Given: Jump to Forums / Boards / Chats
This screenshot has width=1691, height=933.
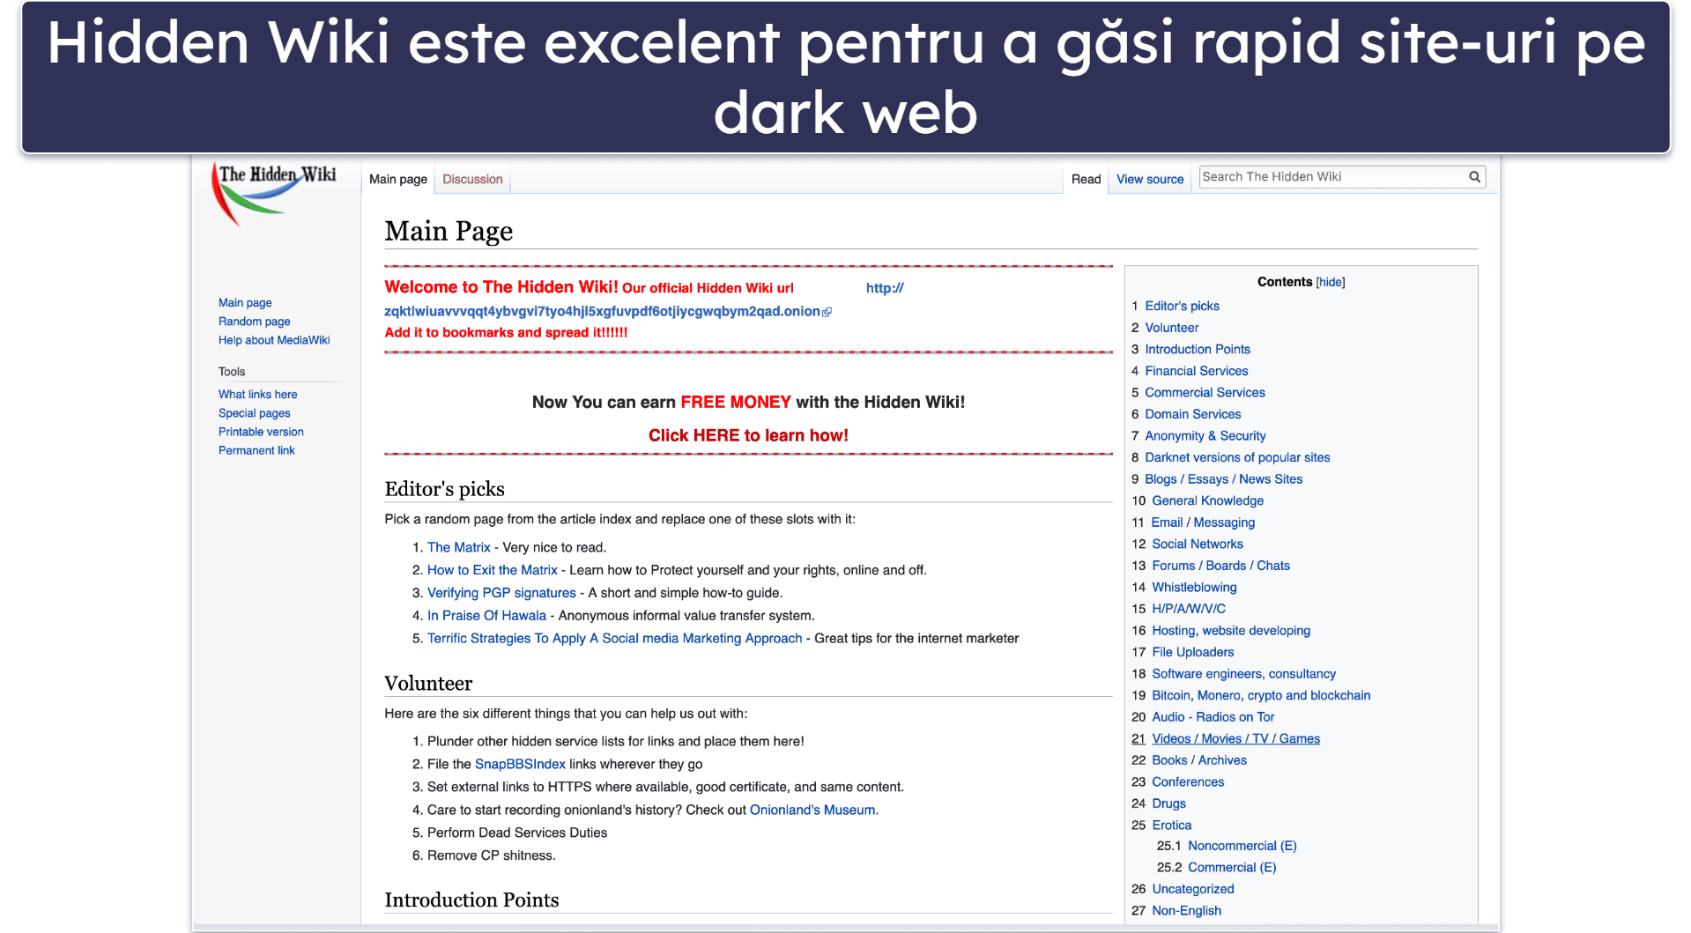Looking at the screenshot, I should pyautogui.click(x=1220, y=566).
